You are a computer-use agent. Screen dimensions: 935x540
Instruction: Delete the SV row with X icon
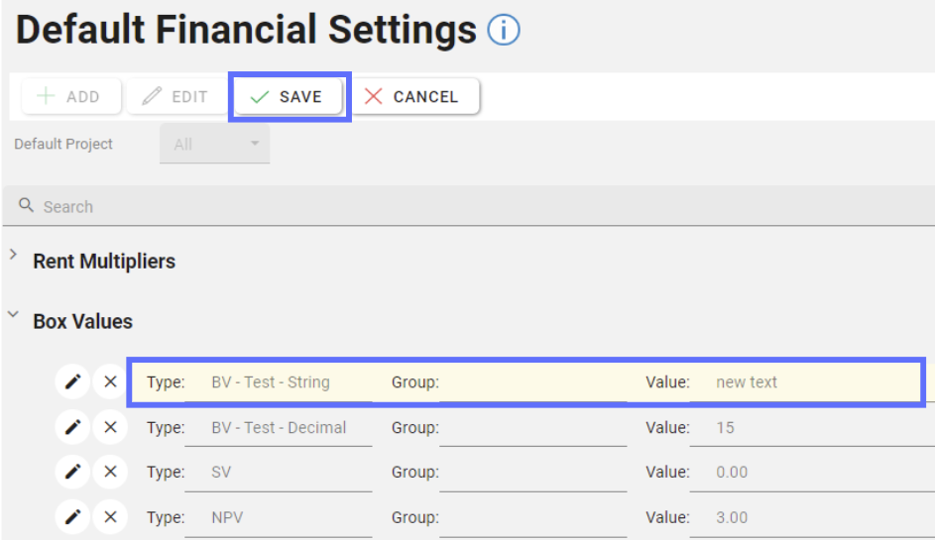click(110, 472)
